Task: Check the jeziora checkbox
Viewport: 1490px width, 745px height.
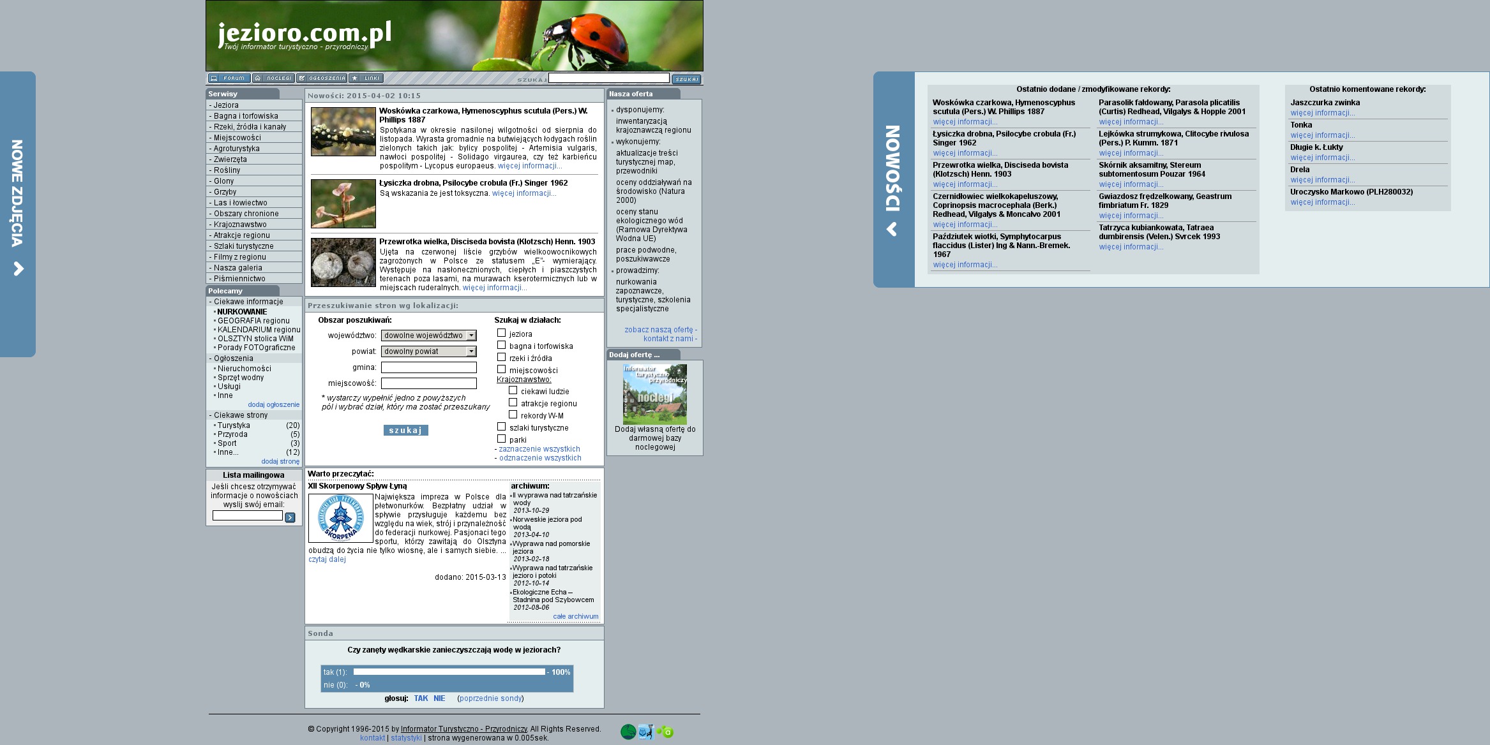Action: coord(501,333)
